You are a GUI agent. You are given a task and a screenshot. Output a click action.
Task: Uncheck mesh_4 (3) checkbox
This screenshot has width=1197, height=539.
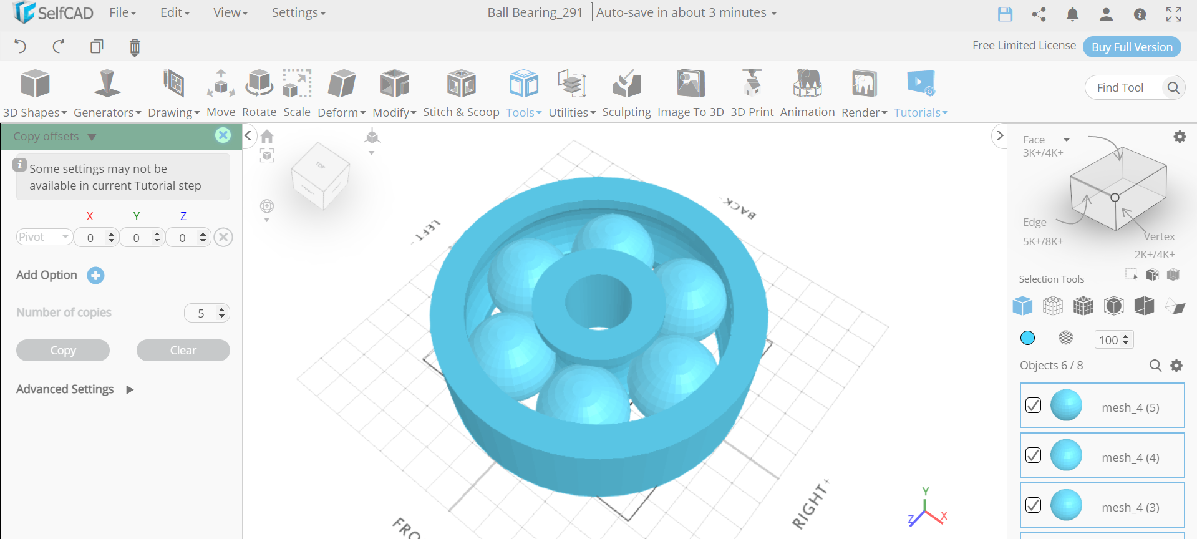click(x=1033, y=505)
